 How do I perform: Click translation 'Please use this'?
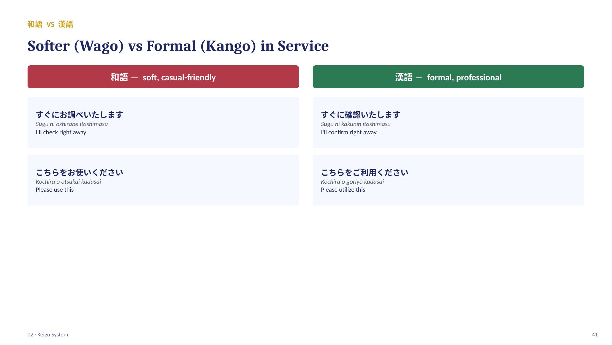[x=55, y=190]
